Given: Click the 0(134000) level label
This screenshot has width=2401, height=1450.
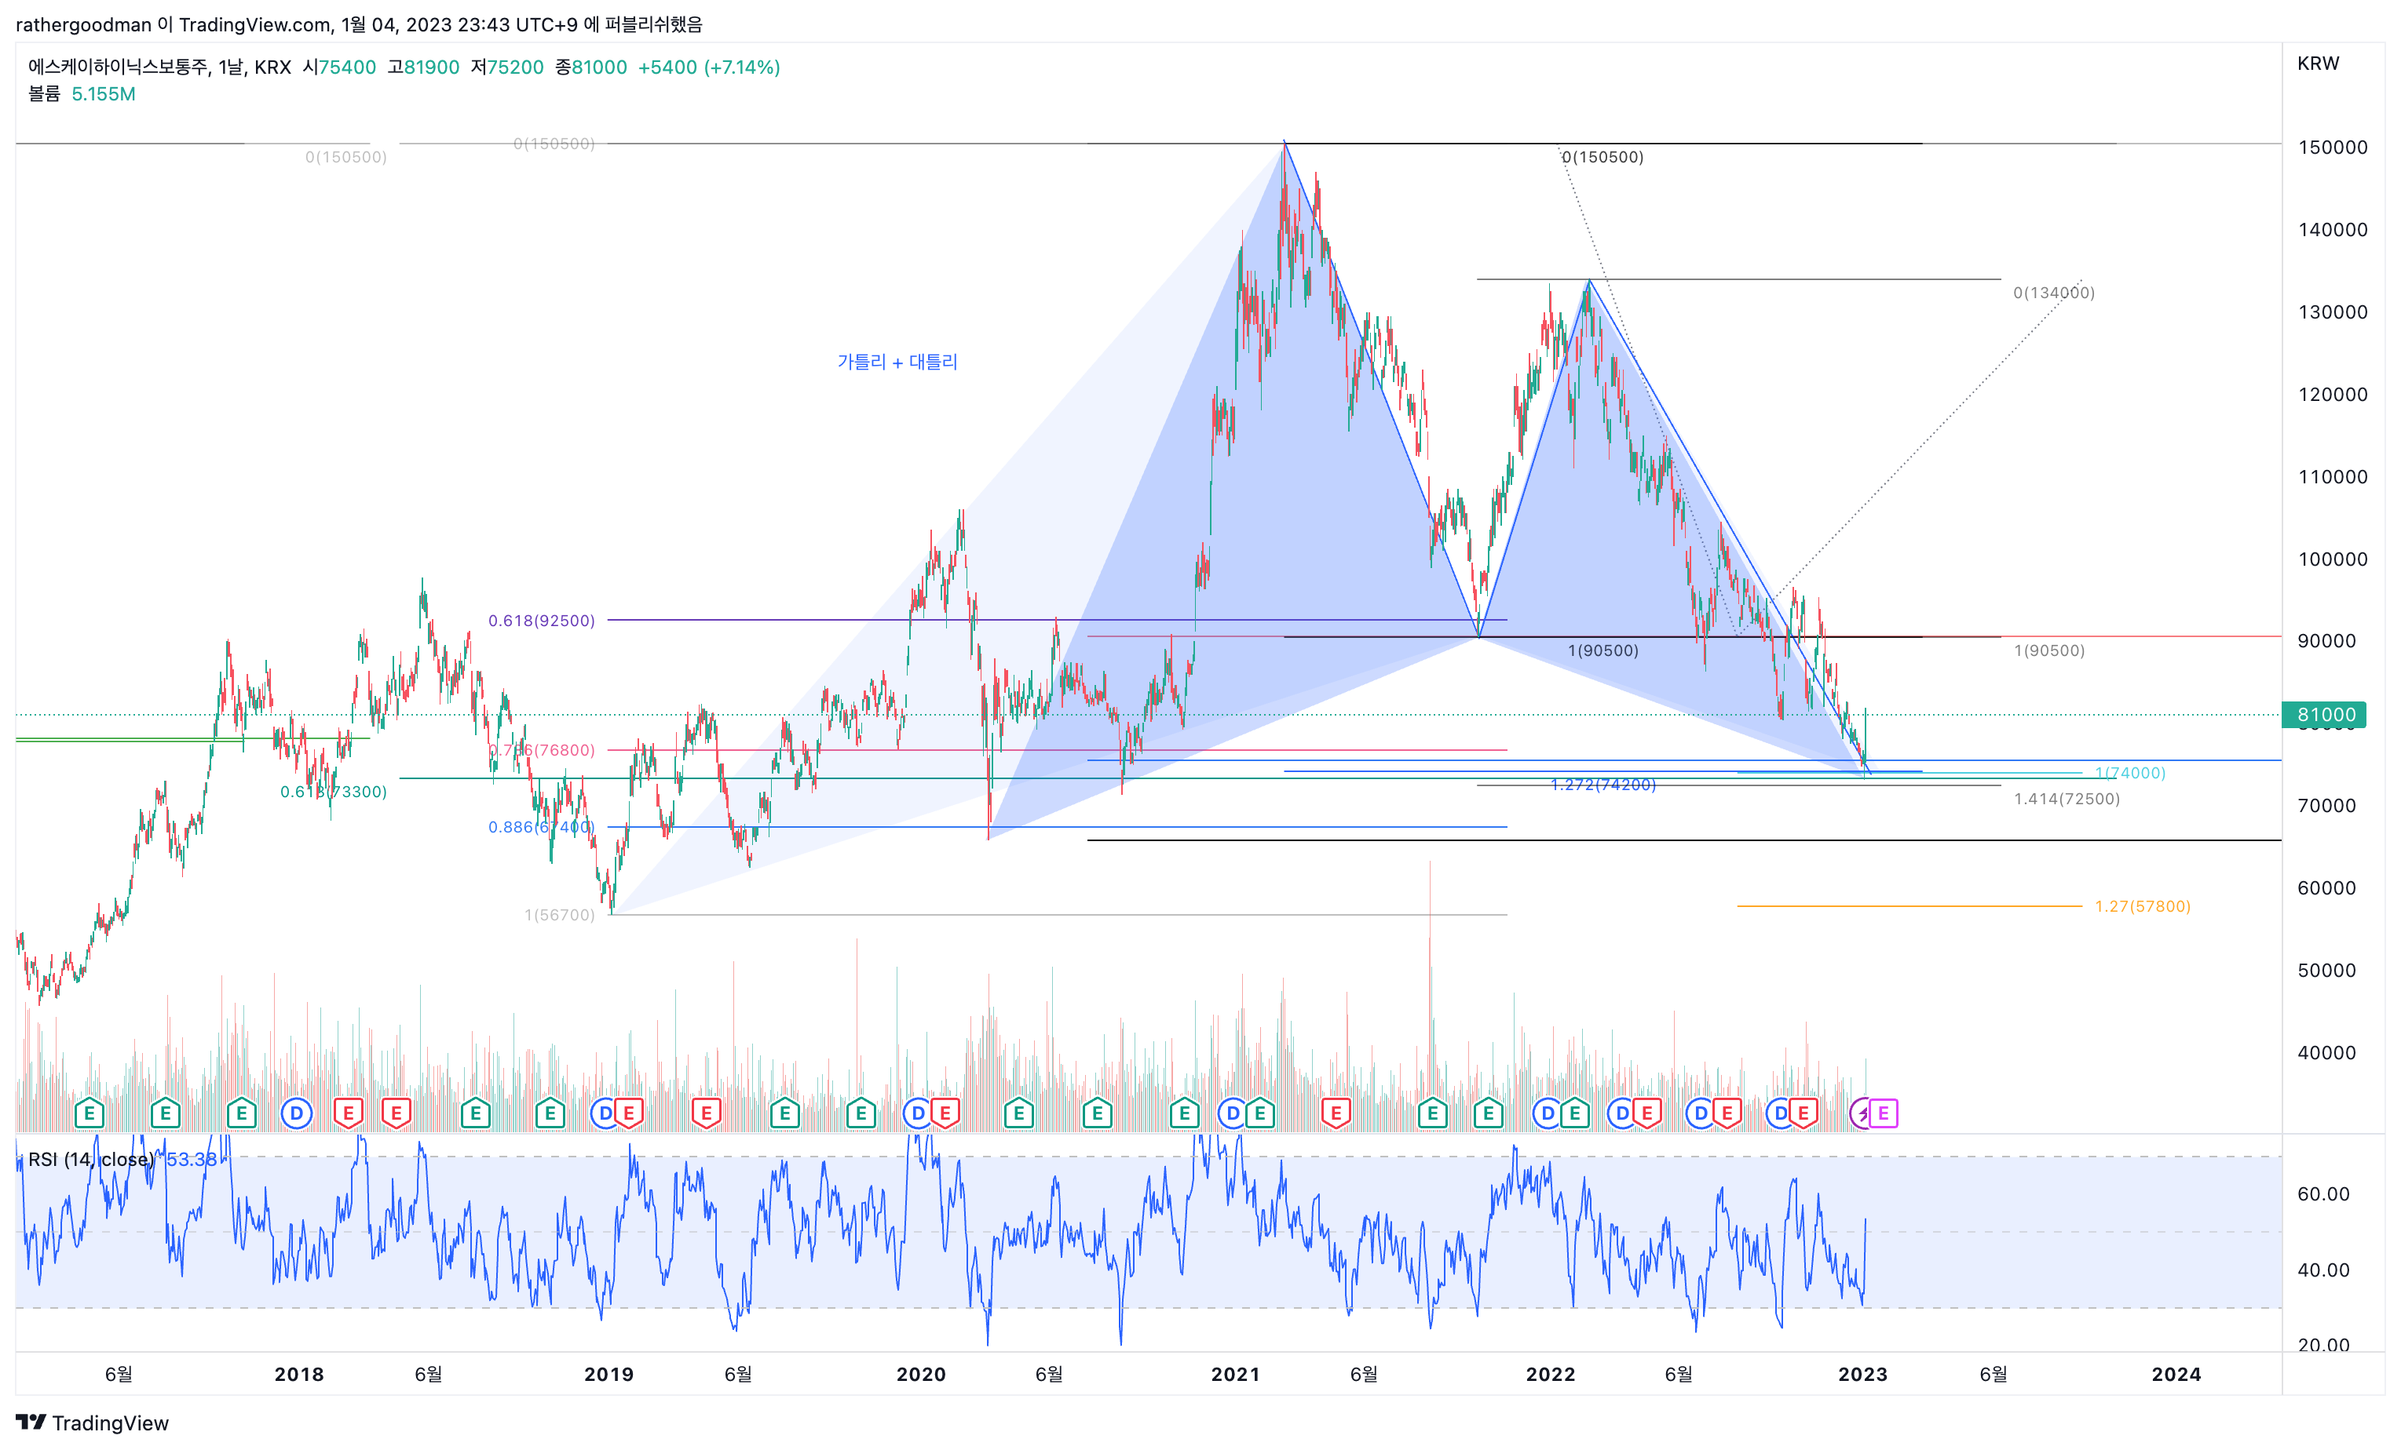Looking at the screenshot, I should [x=2054, y=293].
